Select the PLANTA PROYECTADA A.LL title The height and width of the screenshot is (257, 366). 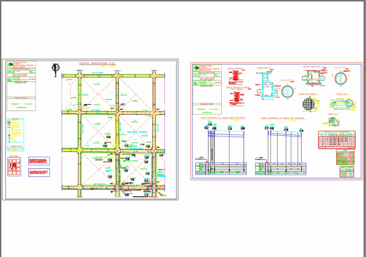[97, 63]
